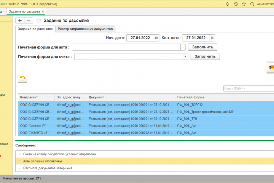Click the Администратор user name
This screenshot has height=183, width=274.
265,4
